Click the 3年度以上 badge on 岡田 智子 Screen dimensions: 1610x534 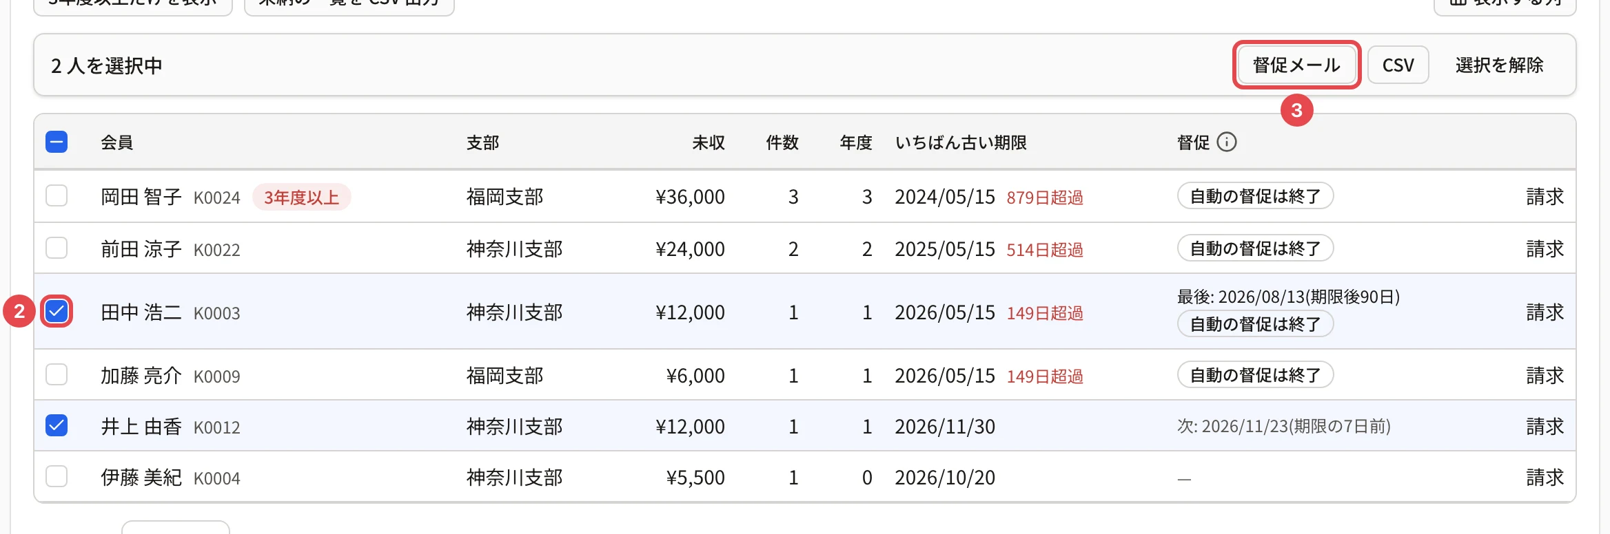[x=302, y=197]
